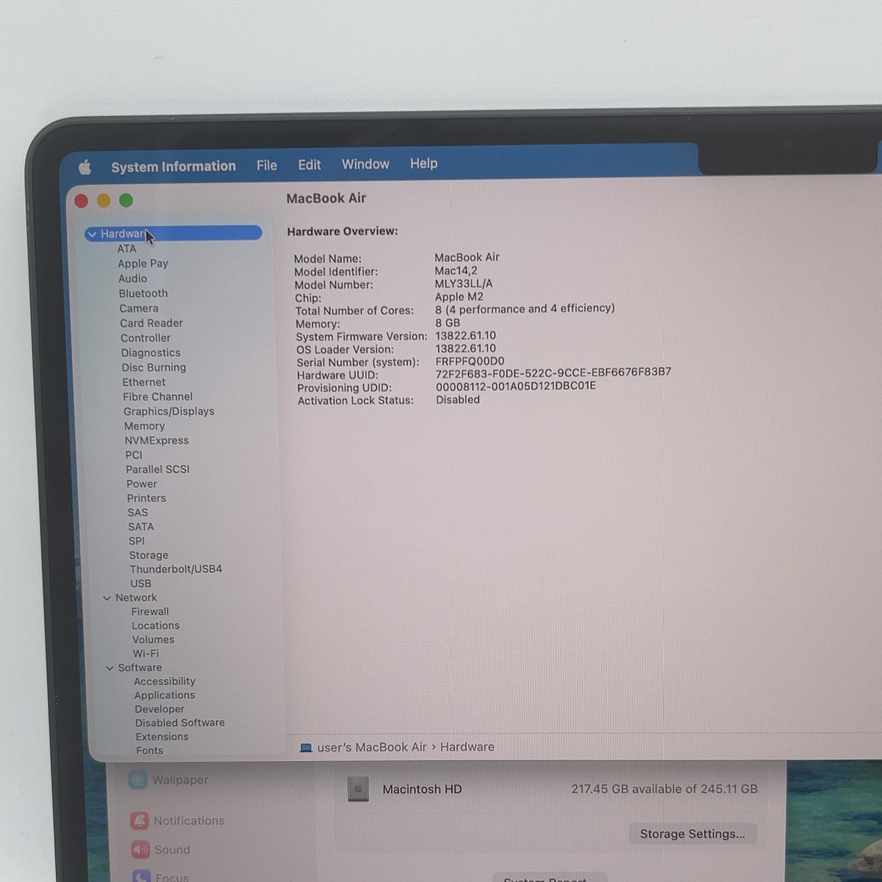The image size is (882, 882).
Task: Select Ethernet in the sidebar
Action: pyautogui.click(x=144, y=382)
